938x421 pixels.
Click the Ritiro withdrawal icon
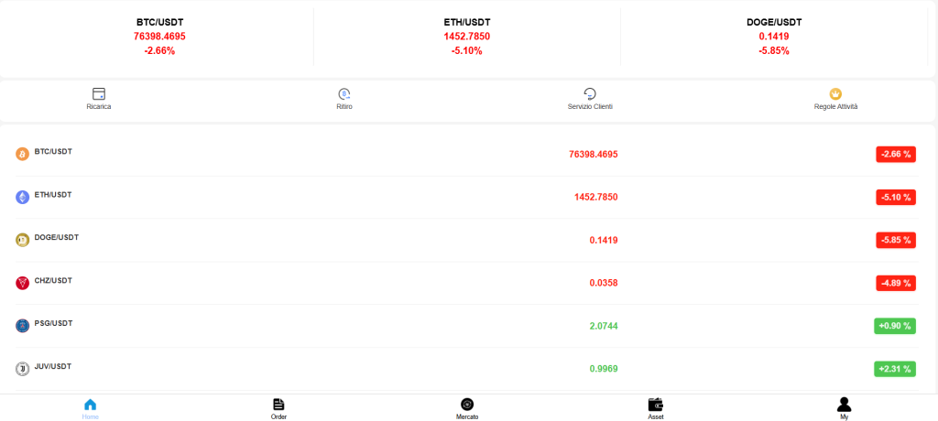pyautogui.click(x=344, y=94)
